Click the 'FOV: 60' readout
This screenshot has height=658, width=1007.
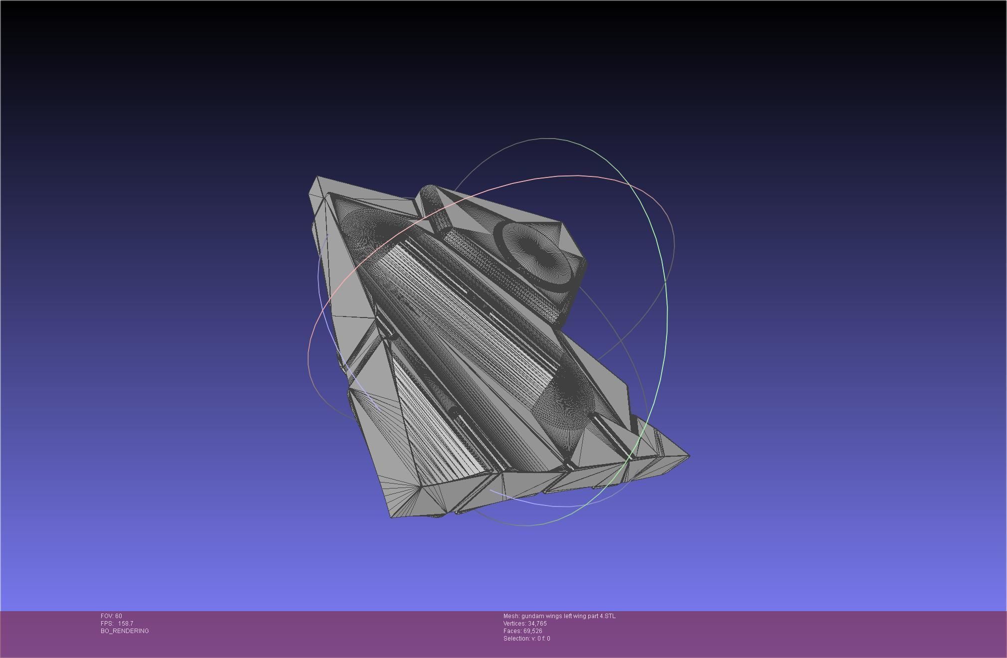[x=111, y=616]
